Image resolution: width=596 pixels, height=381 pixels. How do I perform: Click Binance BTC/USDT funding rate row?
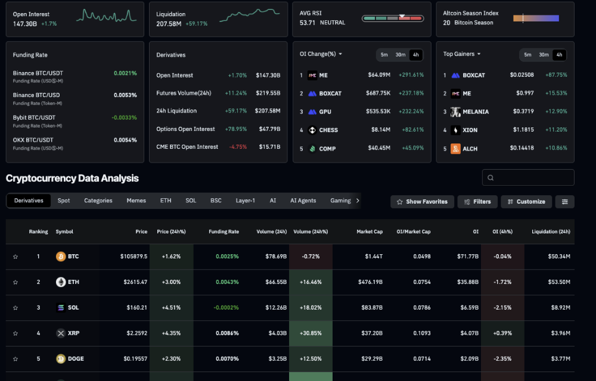75,76
